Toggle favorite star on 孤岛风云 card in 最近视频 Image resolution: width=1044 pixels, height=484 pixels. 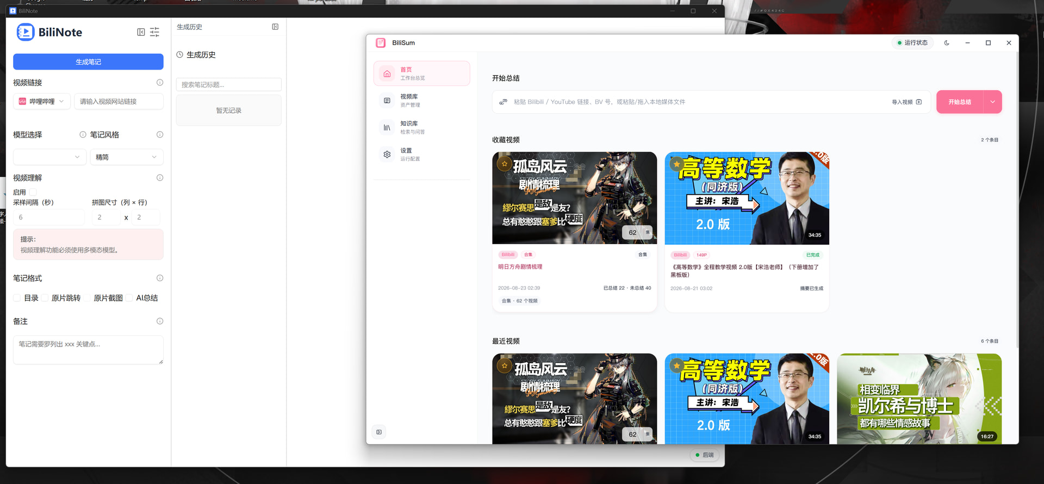[x=505, y=365]
